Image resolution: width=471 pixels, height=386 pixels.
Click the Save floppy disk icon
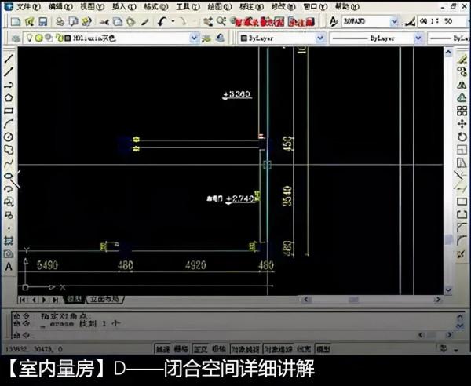click(x=42, y=22)
